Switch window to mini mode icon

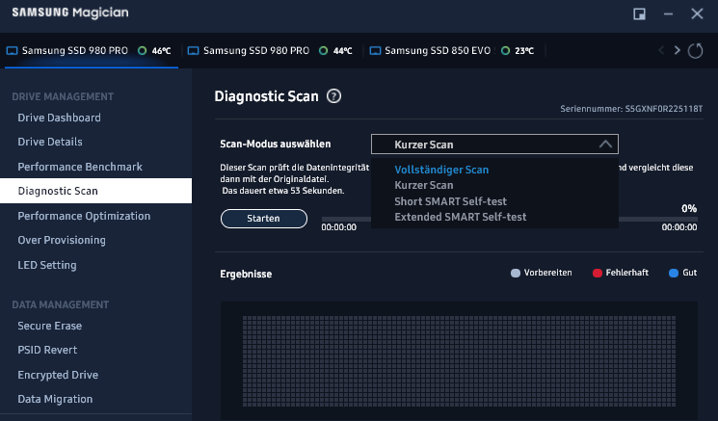coord(639,14)
